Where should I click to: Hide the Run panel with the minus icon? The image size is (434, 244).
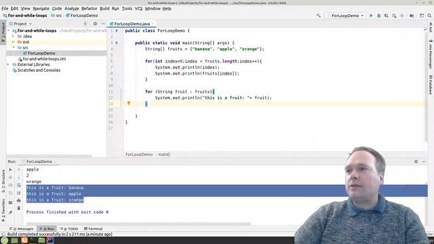tap(424, 161)
